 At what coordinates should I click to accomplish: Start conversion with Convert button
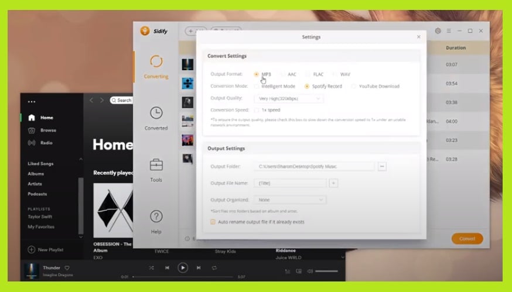click(467, 239)
